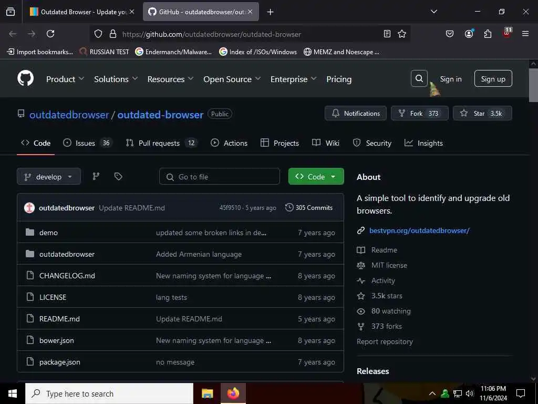538x404 pixels.
Task: Switch to the Pull requests tab
Action: 162,143
